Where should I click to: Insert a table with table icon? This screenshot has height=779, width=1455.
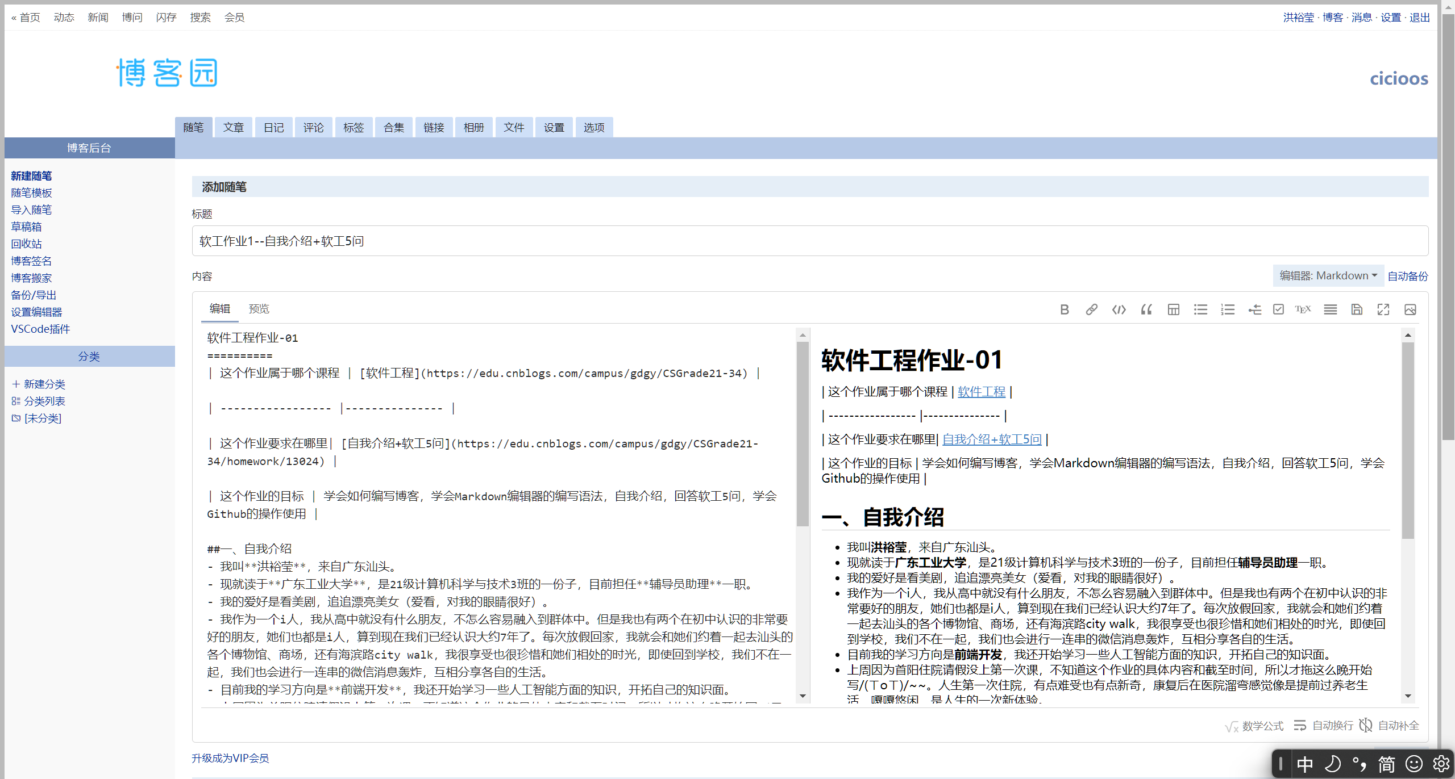(1173, 309)
